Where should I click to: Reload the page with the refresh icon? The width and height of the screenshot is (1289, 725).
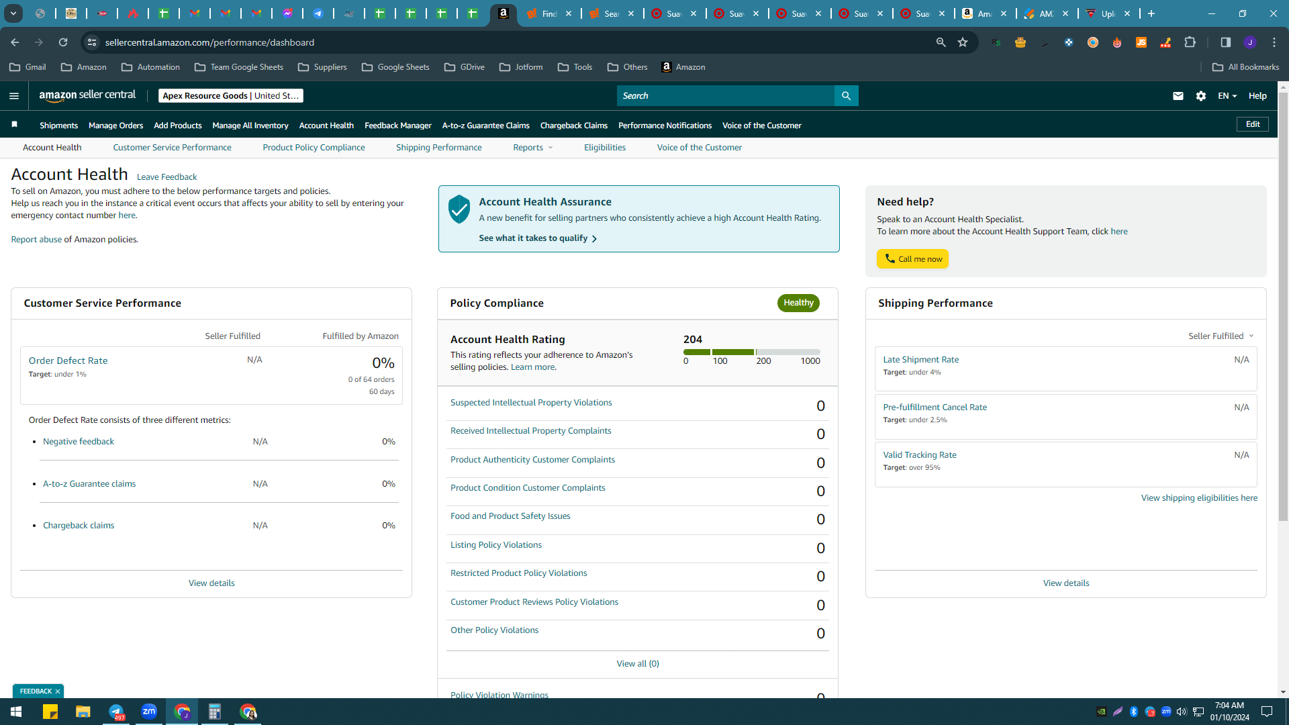coord(63,42)
